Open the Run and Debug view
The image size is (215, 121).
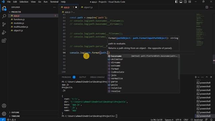4,33
